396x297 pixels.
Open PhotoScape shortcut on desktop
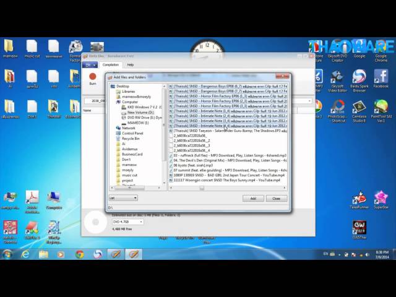(338, 111)
